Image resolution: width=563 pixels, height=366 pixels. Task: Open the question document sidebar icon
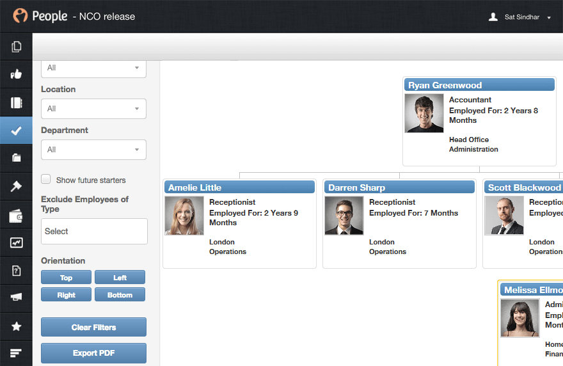pyautogui.click(x=16, y=271)
